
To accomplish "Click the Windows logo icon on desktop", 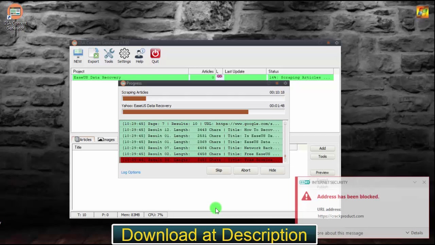I will click(x=422, y=12).
